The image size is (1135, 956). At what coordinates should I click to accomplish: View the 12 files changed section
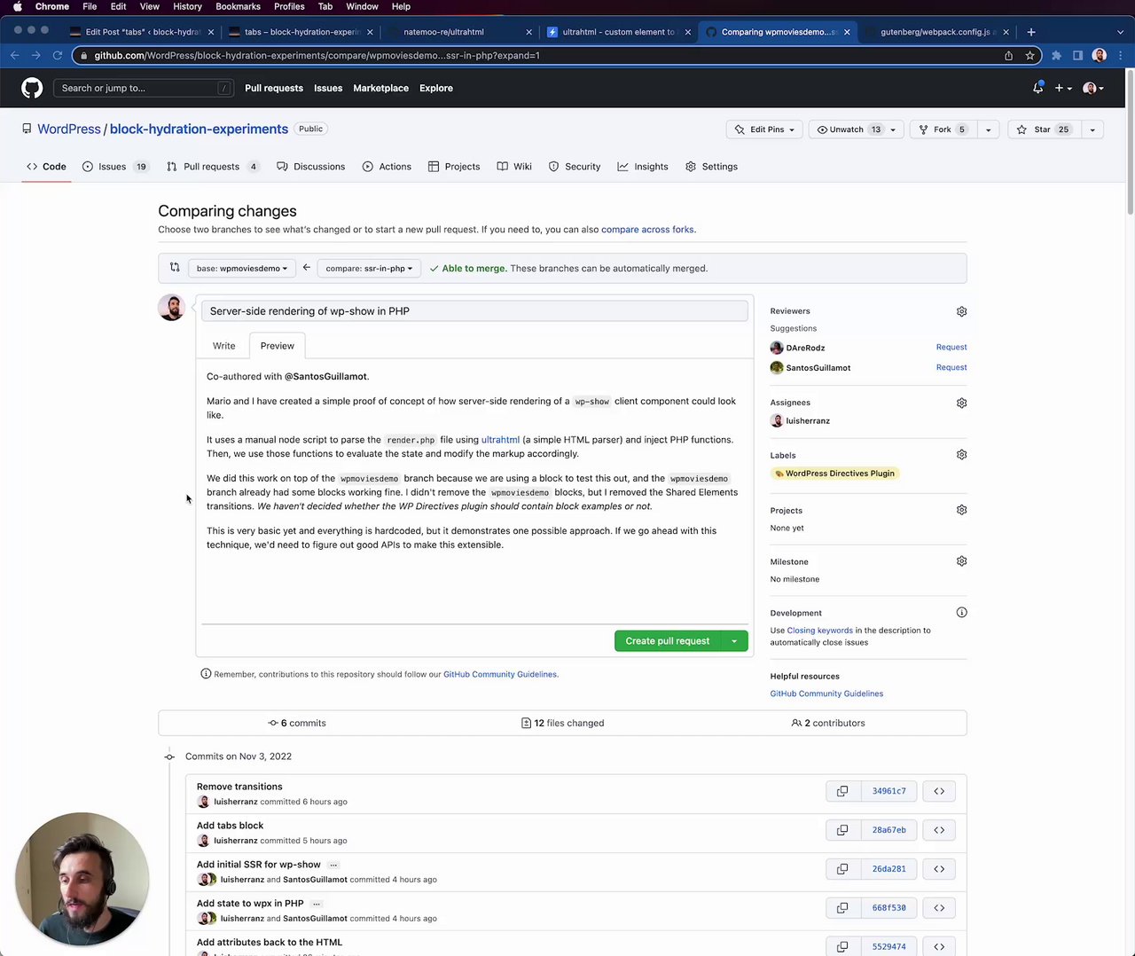point(563,723)
